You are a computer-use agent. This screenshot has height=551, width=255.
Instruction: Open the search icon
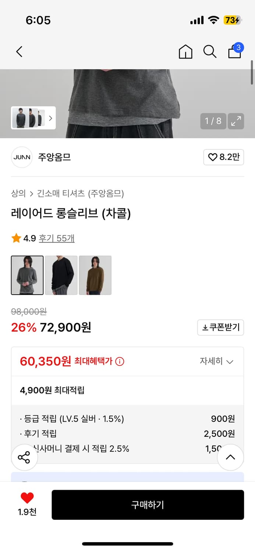coord(210,51)
